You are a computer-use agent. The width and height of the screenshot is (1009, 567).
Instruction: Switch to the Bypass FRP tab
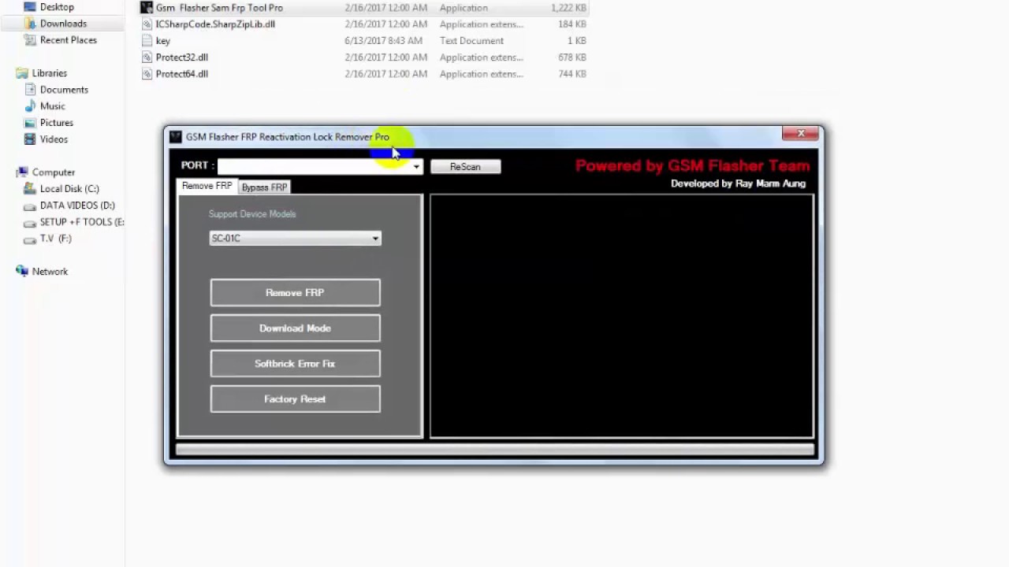coord(264,187)
